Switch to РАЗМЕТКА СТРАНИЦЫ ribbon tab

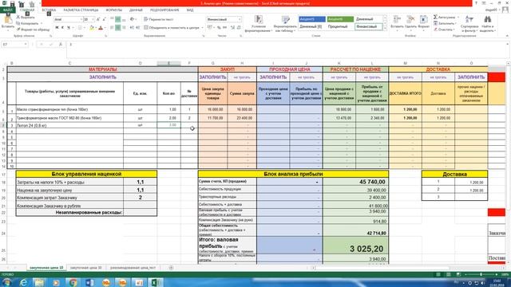tap(81, 10)
